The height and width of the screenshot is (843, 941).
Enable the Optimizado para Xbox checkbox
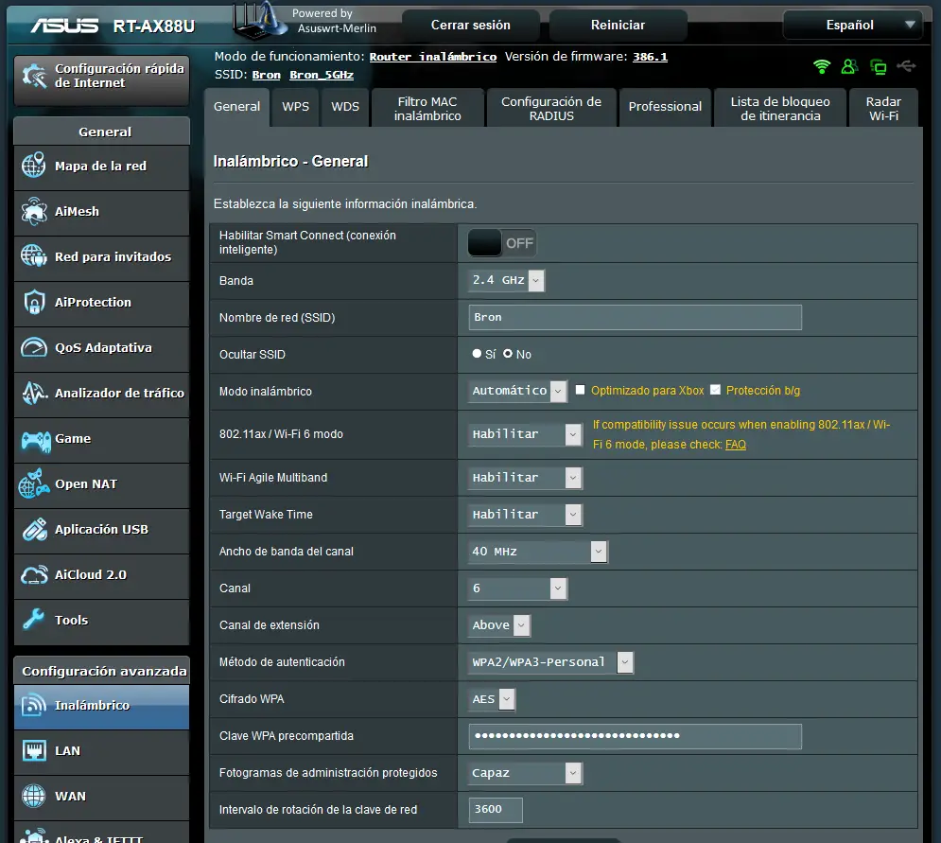pos(581,390)
